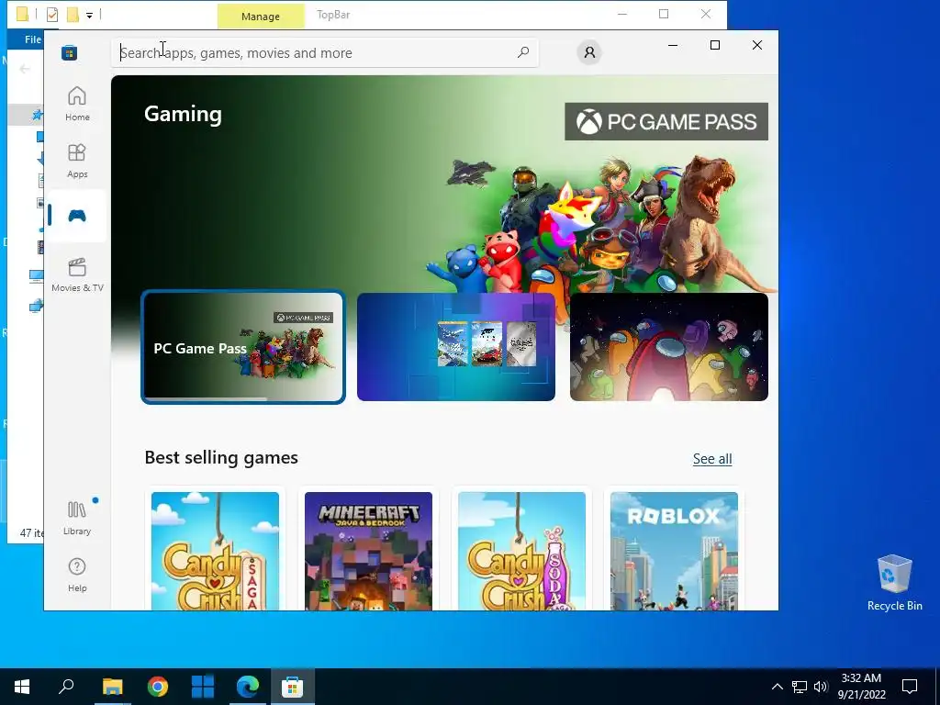
Task: Show hidden system tray icons
Action: pyautogui.click(x=777, y=687)
